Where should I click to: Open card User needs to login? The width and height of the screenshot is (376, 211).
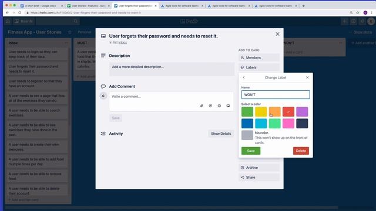point(36,55)
